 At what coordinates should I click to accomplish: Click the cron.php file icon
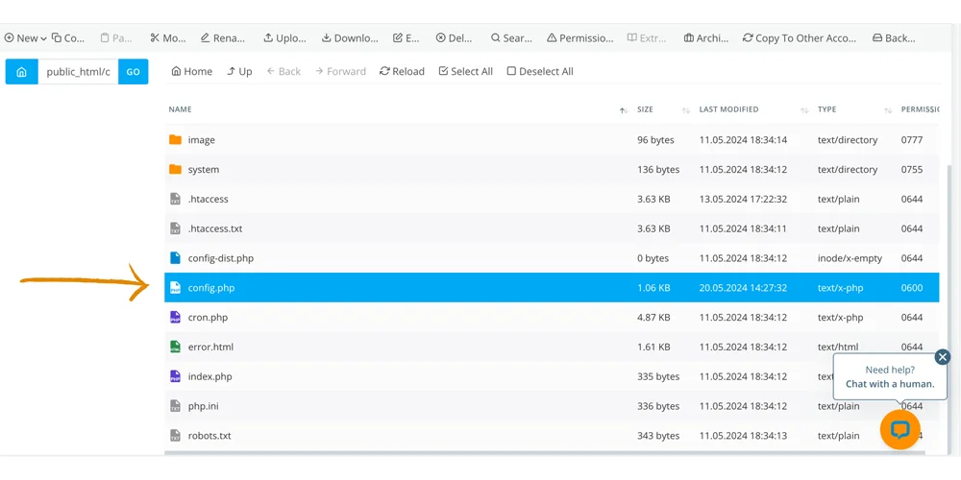pos(175,318)
